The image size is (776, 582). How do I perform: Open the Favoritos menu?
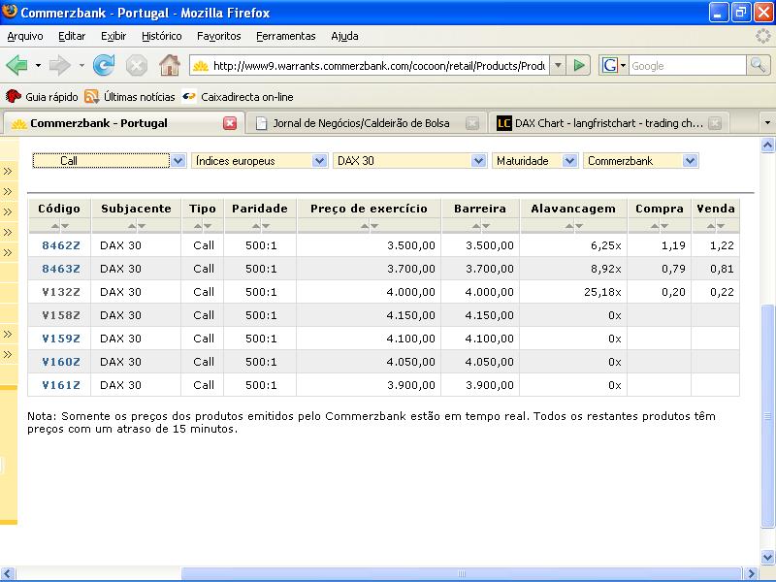click(x=219, y=36)
